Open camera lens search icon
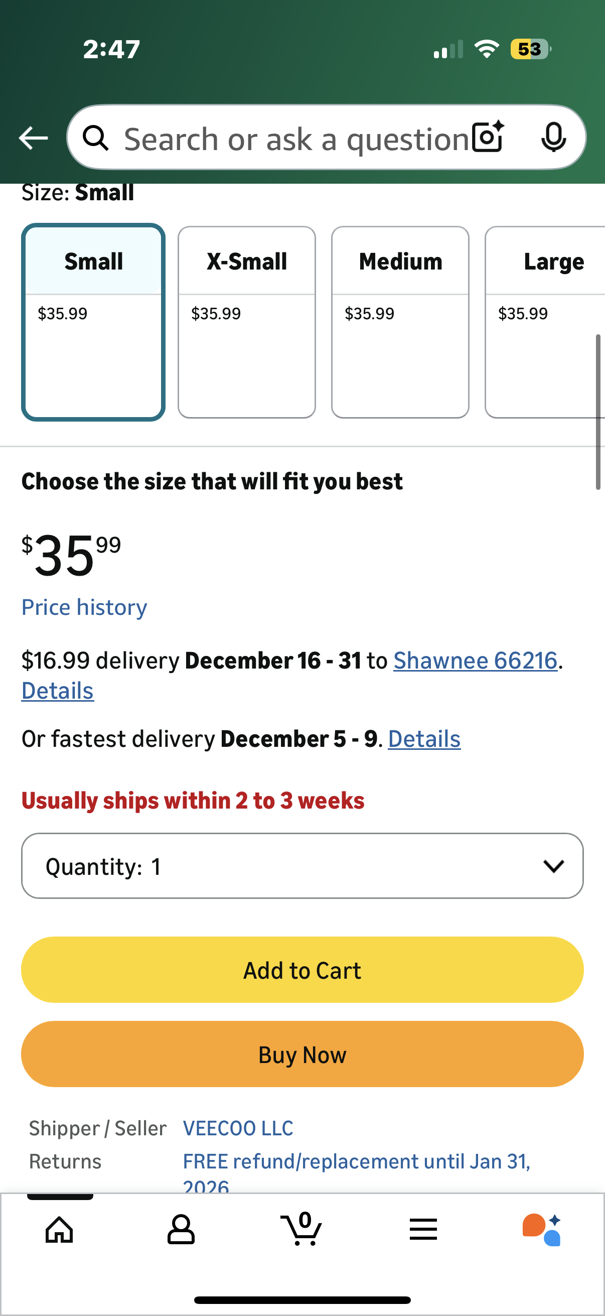 [488, 137]
